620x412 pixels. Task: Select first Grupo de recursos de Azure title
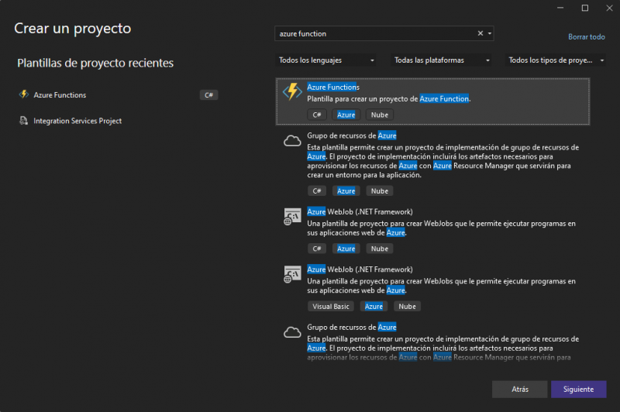[x=352, y=136]
